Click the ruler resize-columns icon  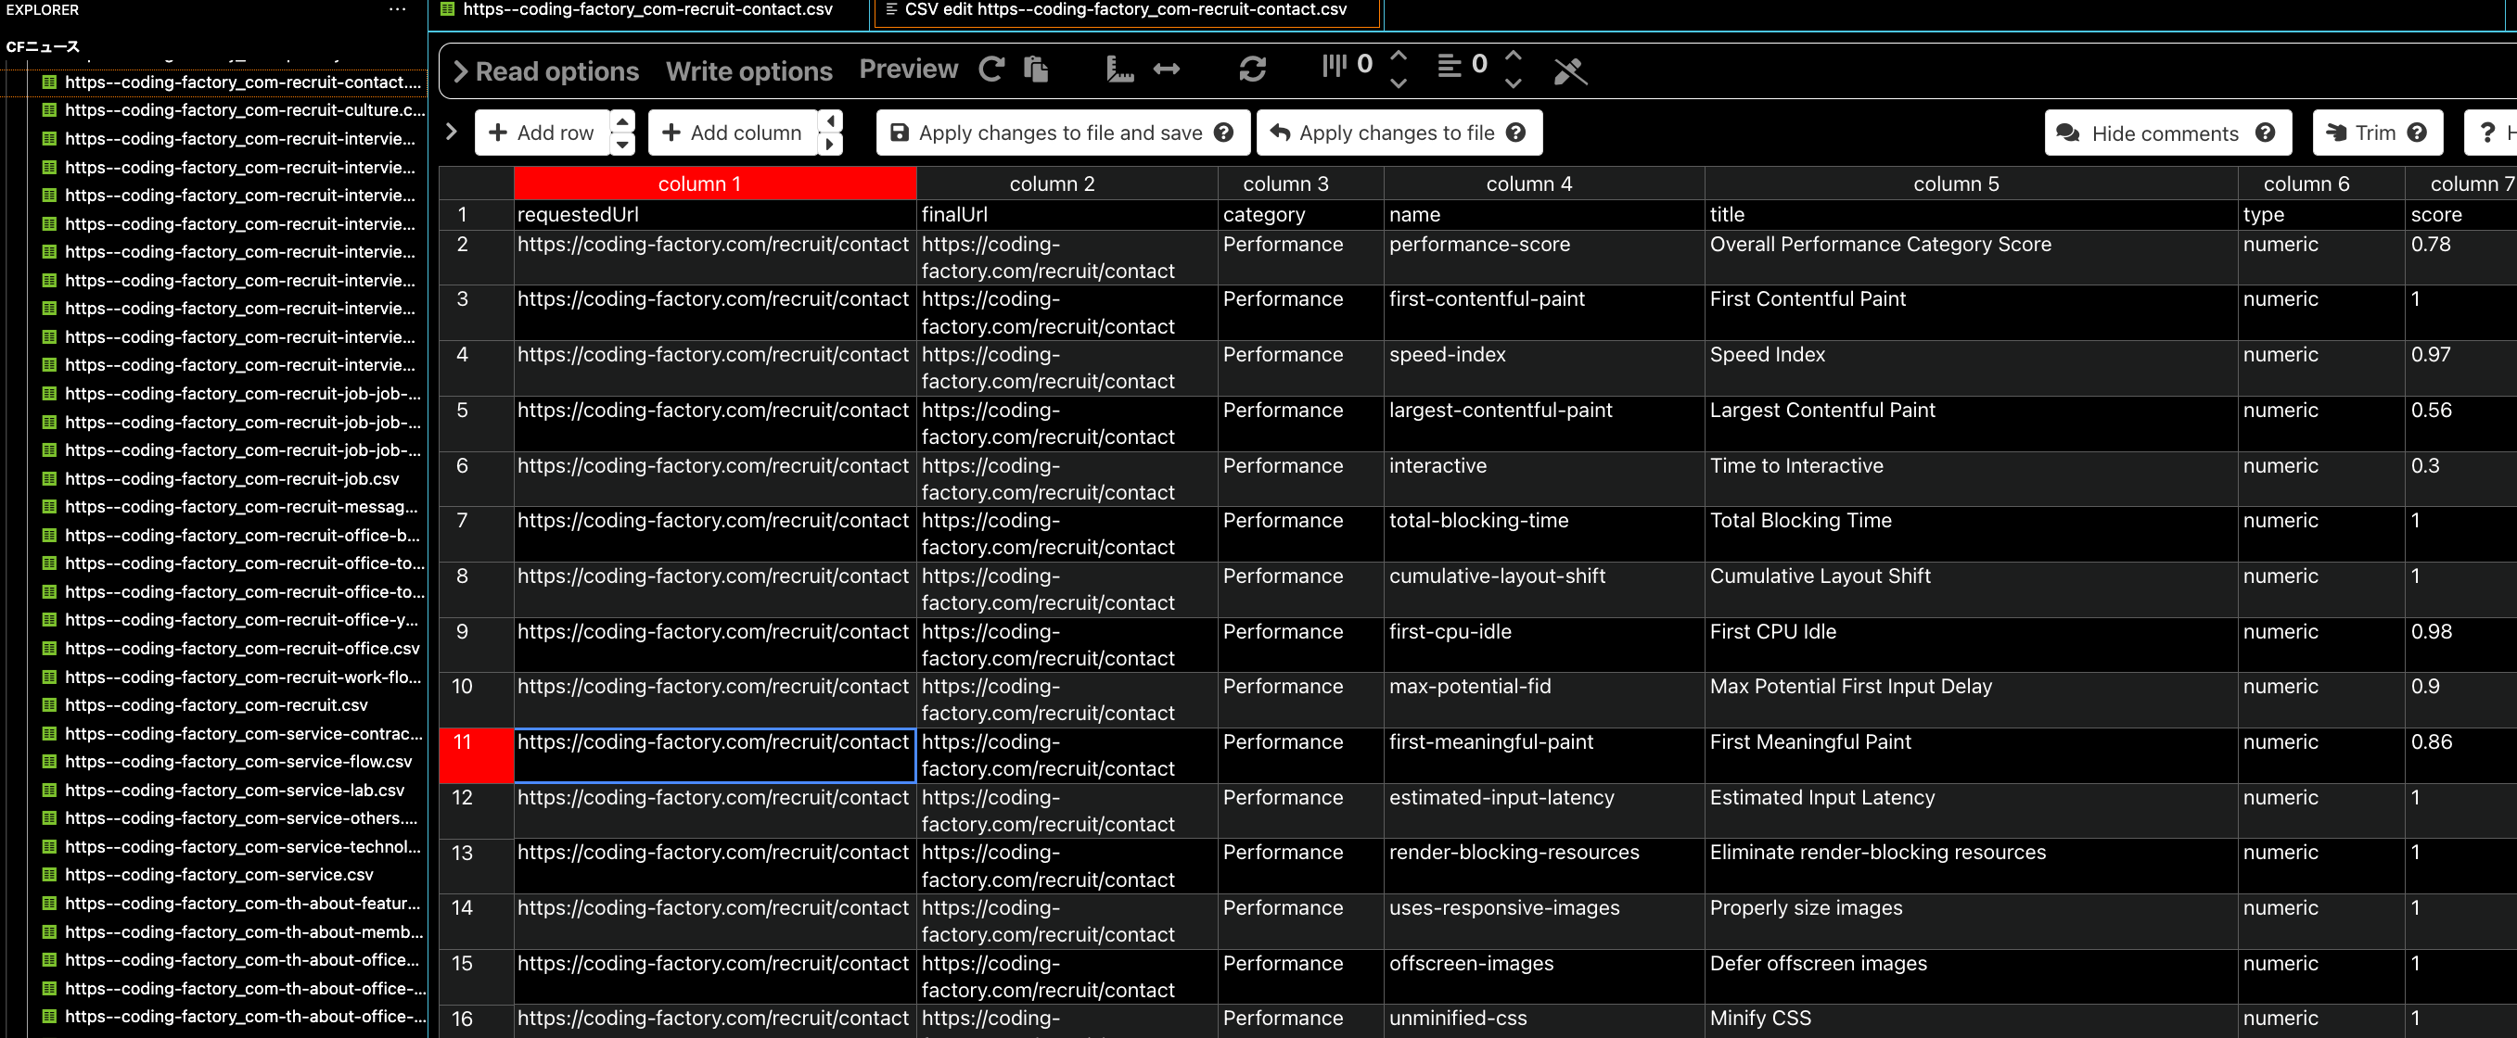[x=1119, y=70]
